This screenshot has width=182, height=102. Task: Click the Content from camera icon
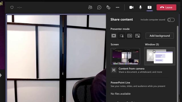point(114,70)
